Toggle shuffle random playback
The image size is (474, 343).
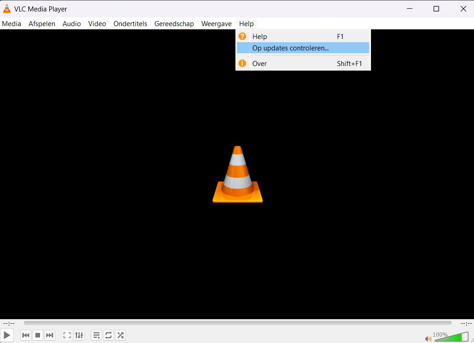[x=120, y=335]
